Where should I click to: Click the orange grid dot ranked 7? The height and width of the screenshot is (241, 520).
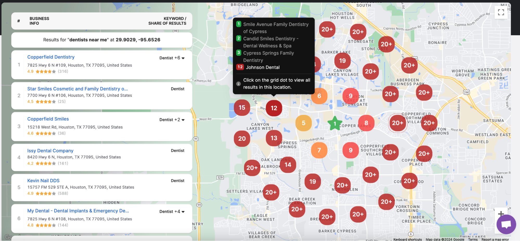click(x=319, y=150)
